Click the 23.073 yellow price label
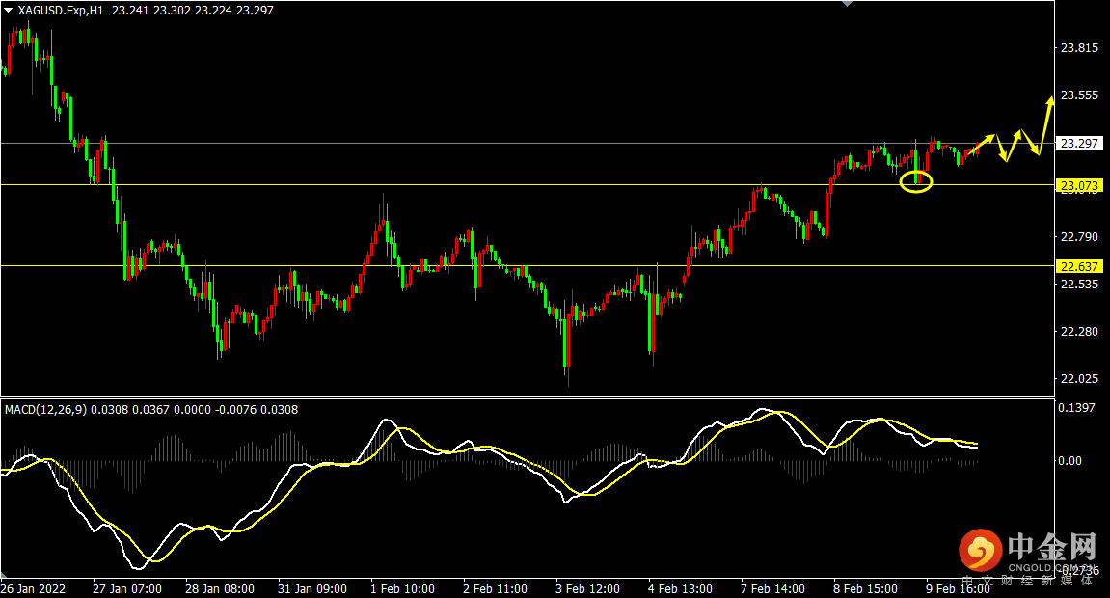 [1079, 185]
